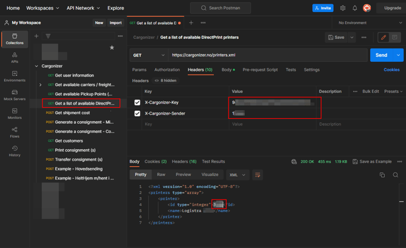
Task: Toggle the line wrap icon in the response toolbar
Action: point(258,175)
